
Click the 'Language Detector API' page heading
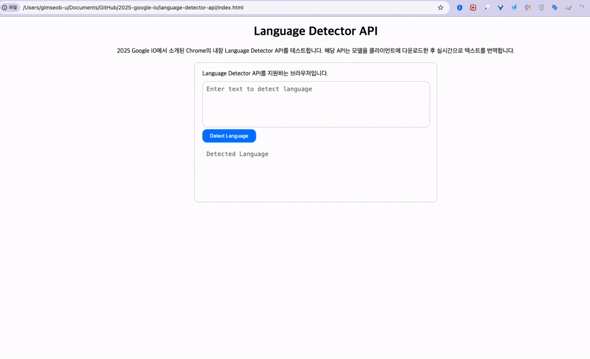click(x=316, y=31)
